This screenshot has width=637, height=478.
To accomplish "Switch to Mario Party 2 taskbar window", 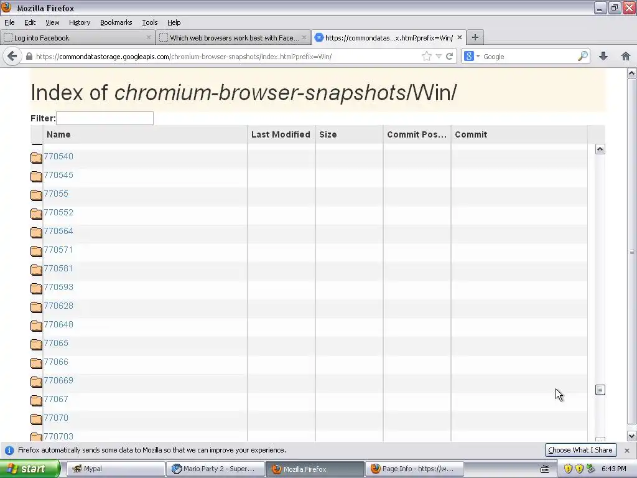I will (215, 469).
